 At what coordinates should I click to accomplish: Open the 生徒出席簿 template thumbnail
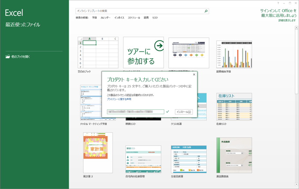(189, 159)
